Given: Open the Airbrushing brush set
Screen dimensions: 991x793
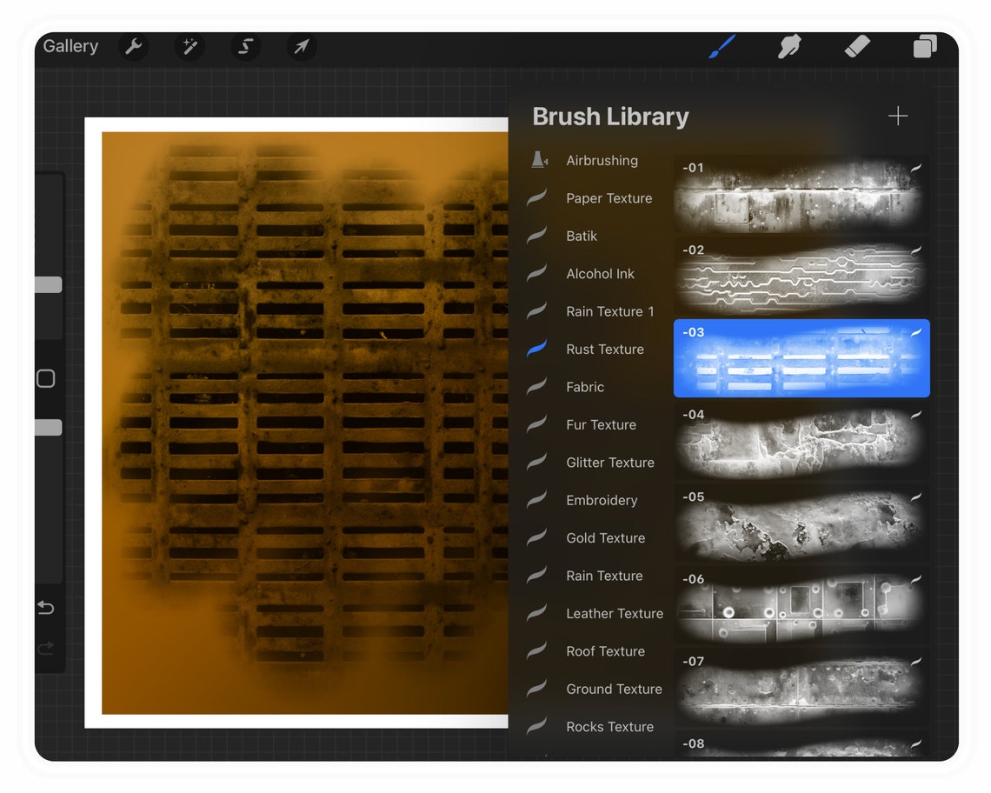Looking at the screenshot, I should tap(602, 160).
